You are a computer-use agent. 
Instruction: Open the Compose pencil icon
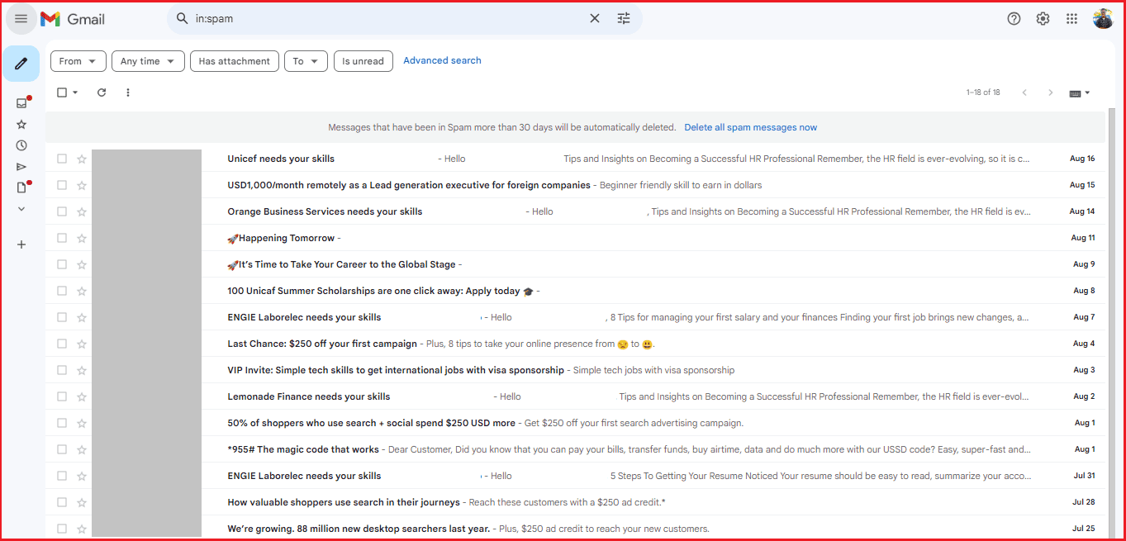click(21, 63)
